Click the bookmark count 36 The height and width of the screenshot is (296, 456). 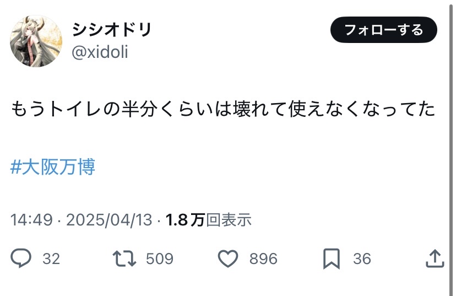(x=362, y=259)
